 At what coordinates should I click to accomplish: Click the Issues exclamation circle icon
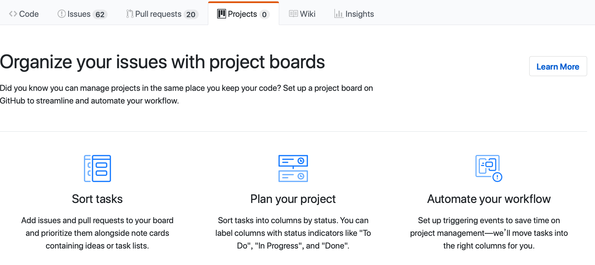[x=62, y=14]
